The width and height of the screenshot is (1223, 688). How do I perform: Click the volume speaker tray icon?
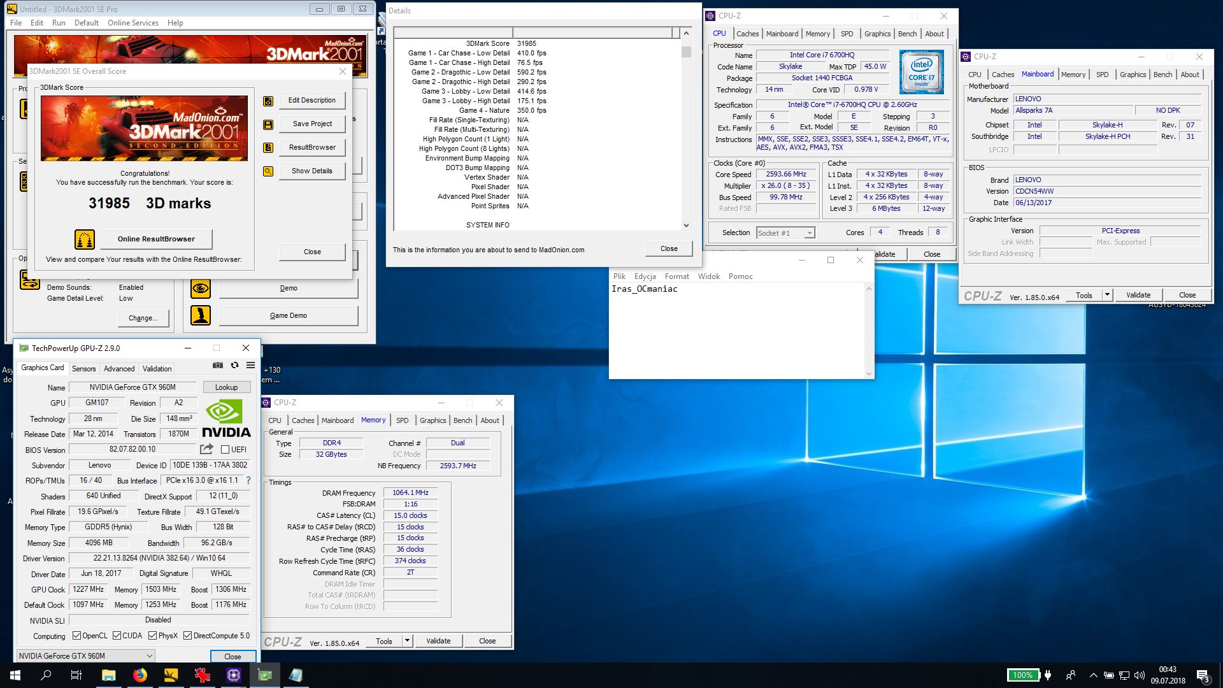coord(1140,675)
